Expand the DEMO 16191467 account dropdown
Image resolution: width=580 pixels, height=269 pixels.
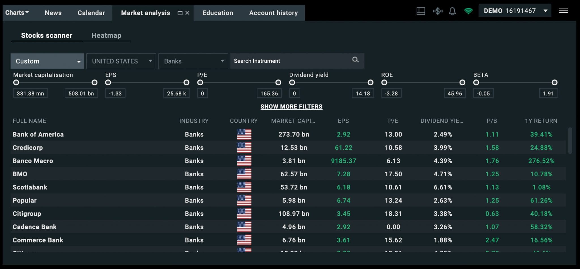coord(515,11)
